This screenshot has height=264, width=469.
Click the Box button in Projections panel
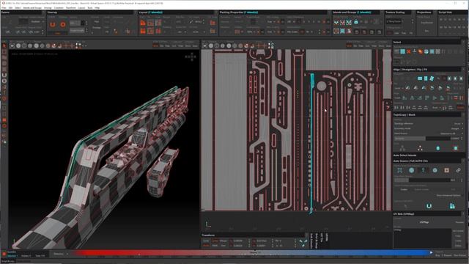click(426, 31)
